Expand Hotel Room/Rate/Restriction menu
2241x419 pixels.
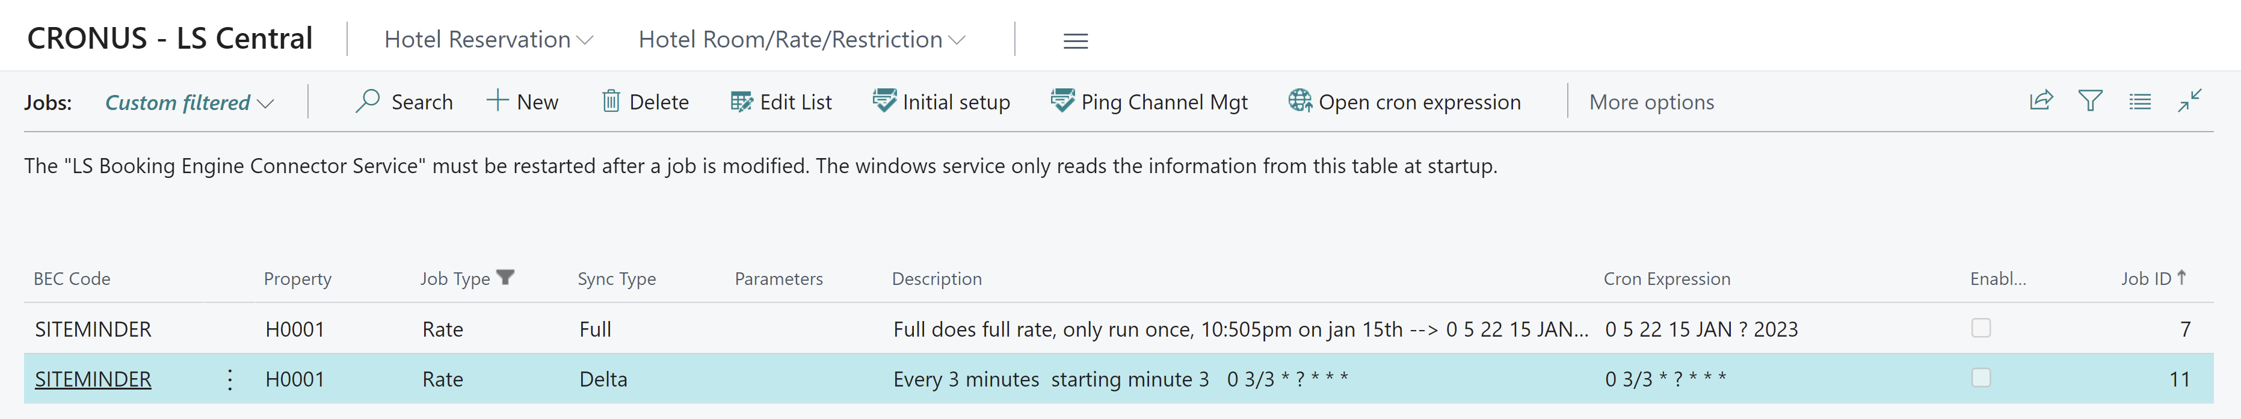[801, 39]
